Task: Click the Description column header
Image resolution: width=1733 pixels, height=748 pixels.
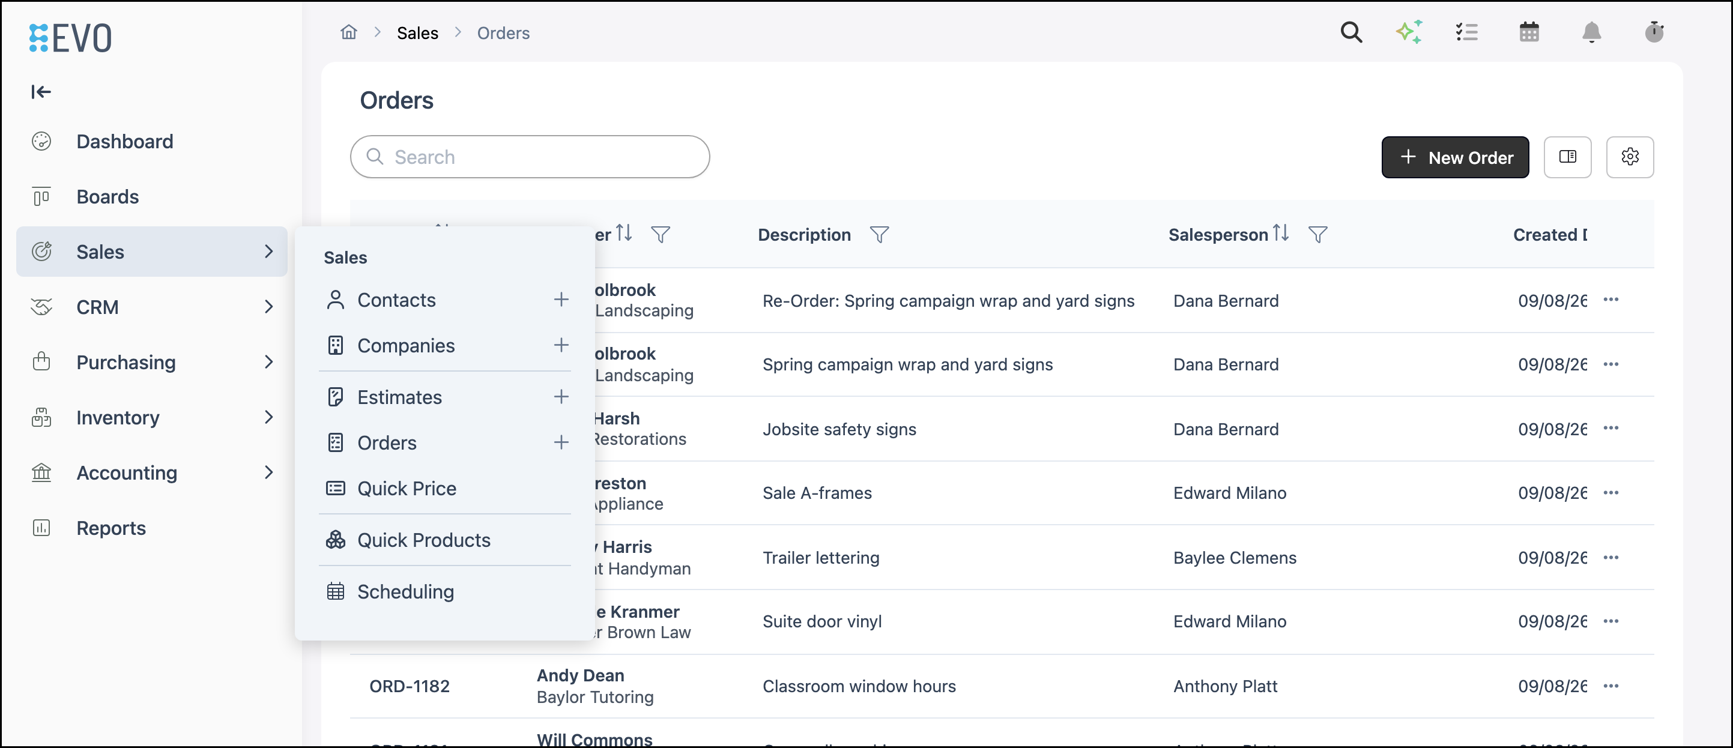Action: [804, 235]
